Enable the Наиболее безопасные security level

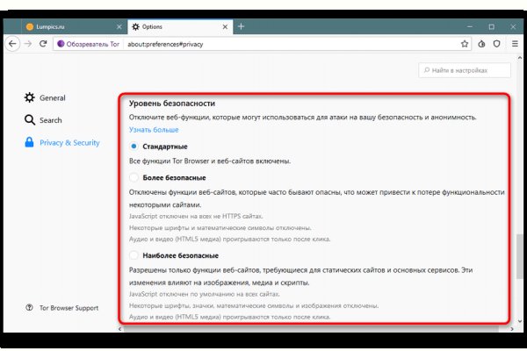point(134,254)
